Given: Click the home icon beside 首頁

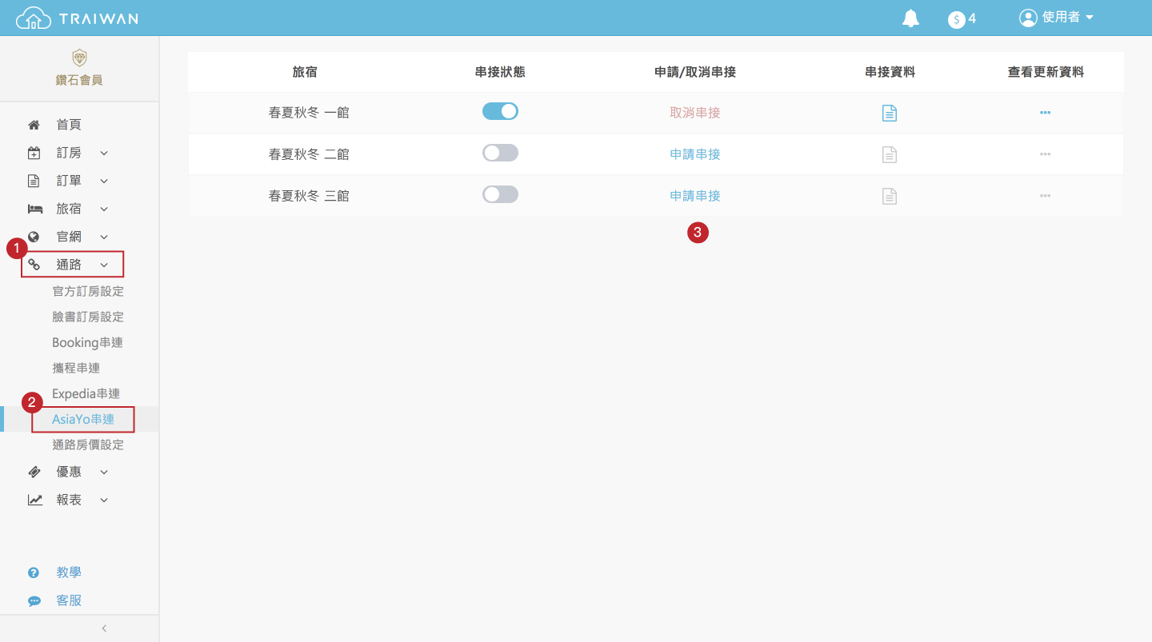Looking at the screenshot, I should coord(34,125).
